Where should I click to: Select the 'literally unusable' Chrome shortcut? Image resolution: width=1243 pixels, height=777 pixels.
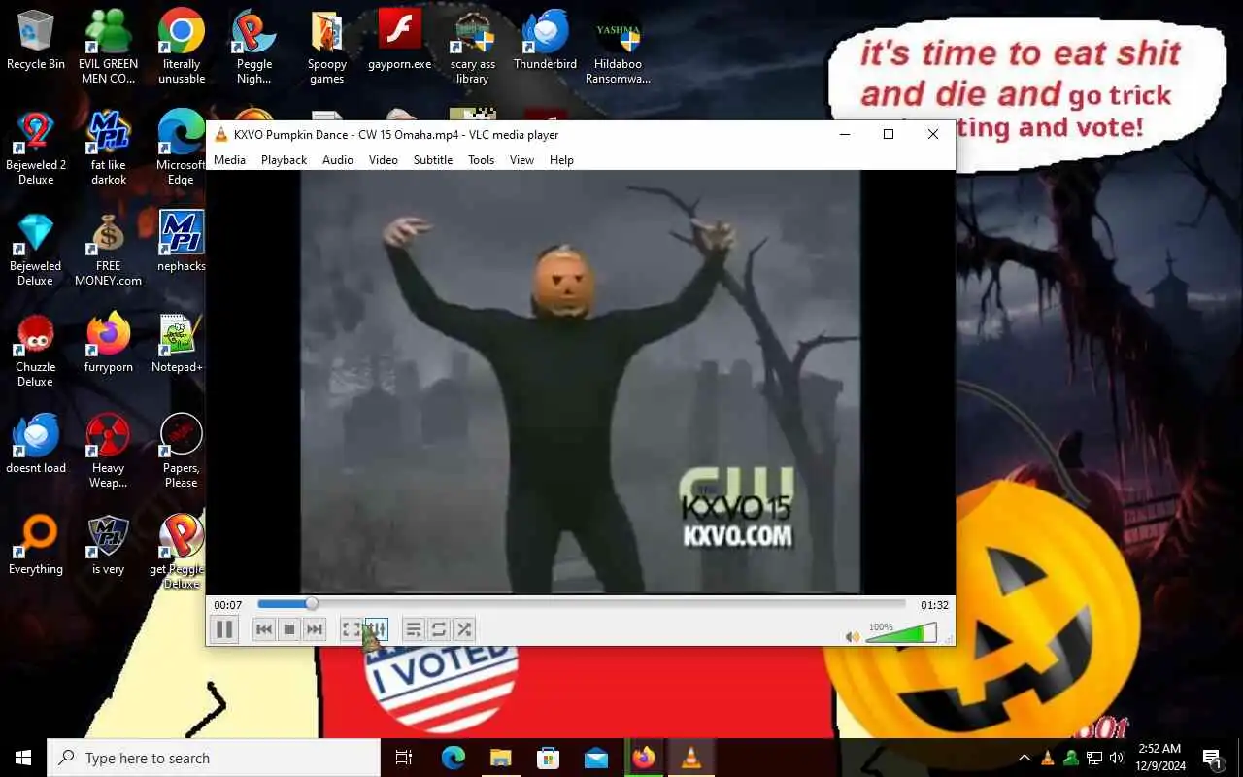(182, 47)
